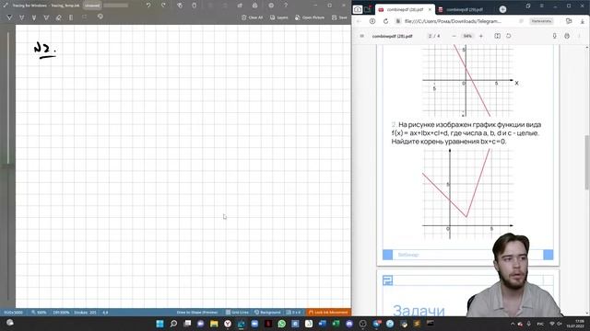
Task: Select the first pen tool in Tracing toolbar
Action: (10, 17)
